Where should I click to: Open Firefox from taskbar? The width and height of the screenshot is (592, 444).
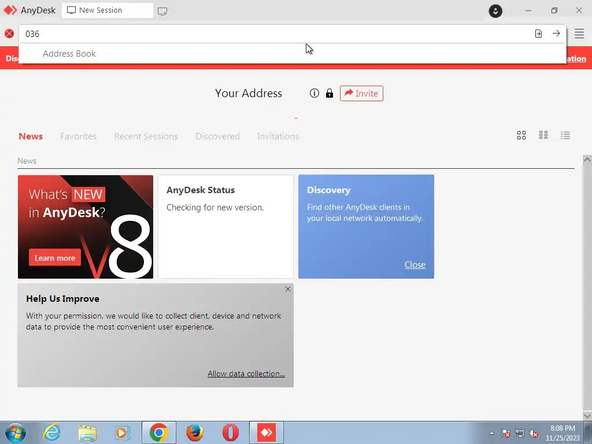pyautogui.click(x=195, y=432)
